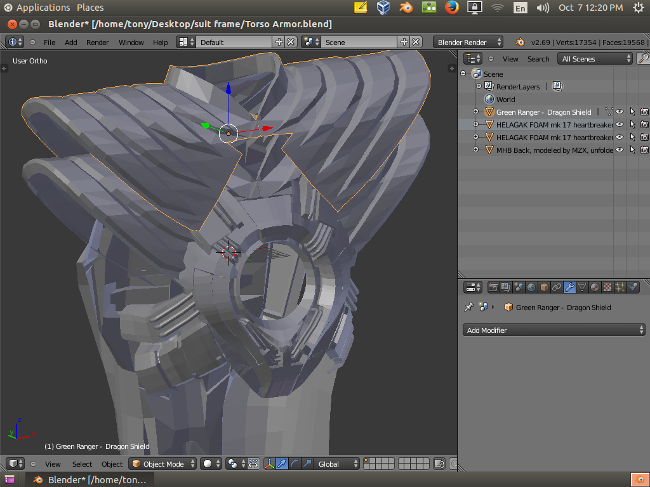Open the Physics properties tab
This screenshot has height=487, width=650.
pos(633,287)
